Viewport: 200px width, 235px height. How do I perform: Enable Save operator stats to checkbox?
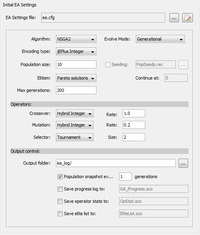[60, 201]
